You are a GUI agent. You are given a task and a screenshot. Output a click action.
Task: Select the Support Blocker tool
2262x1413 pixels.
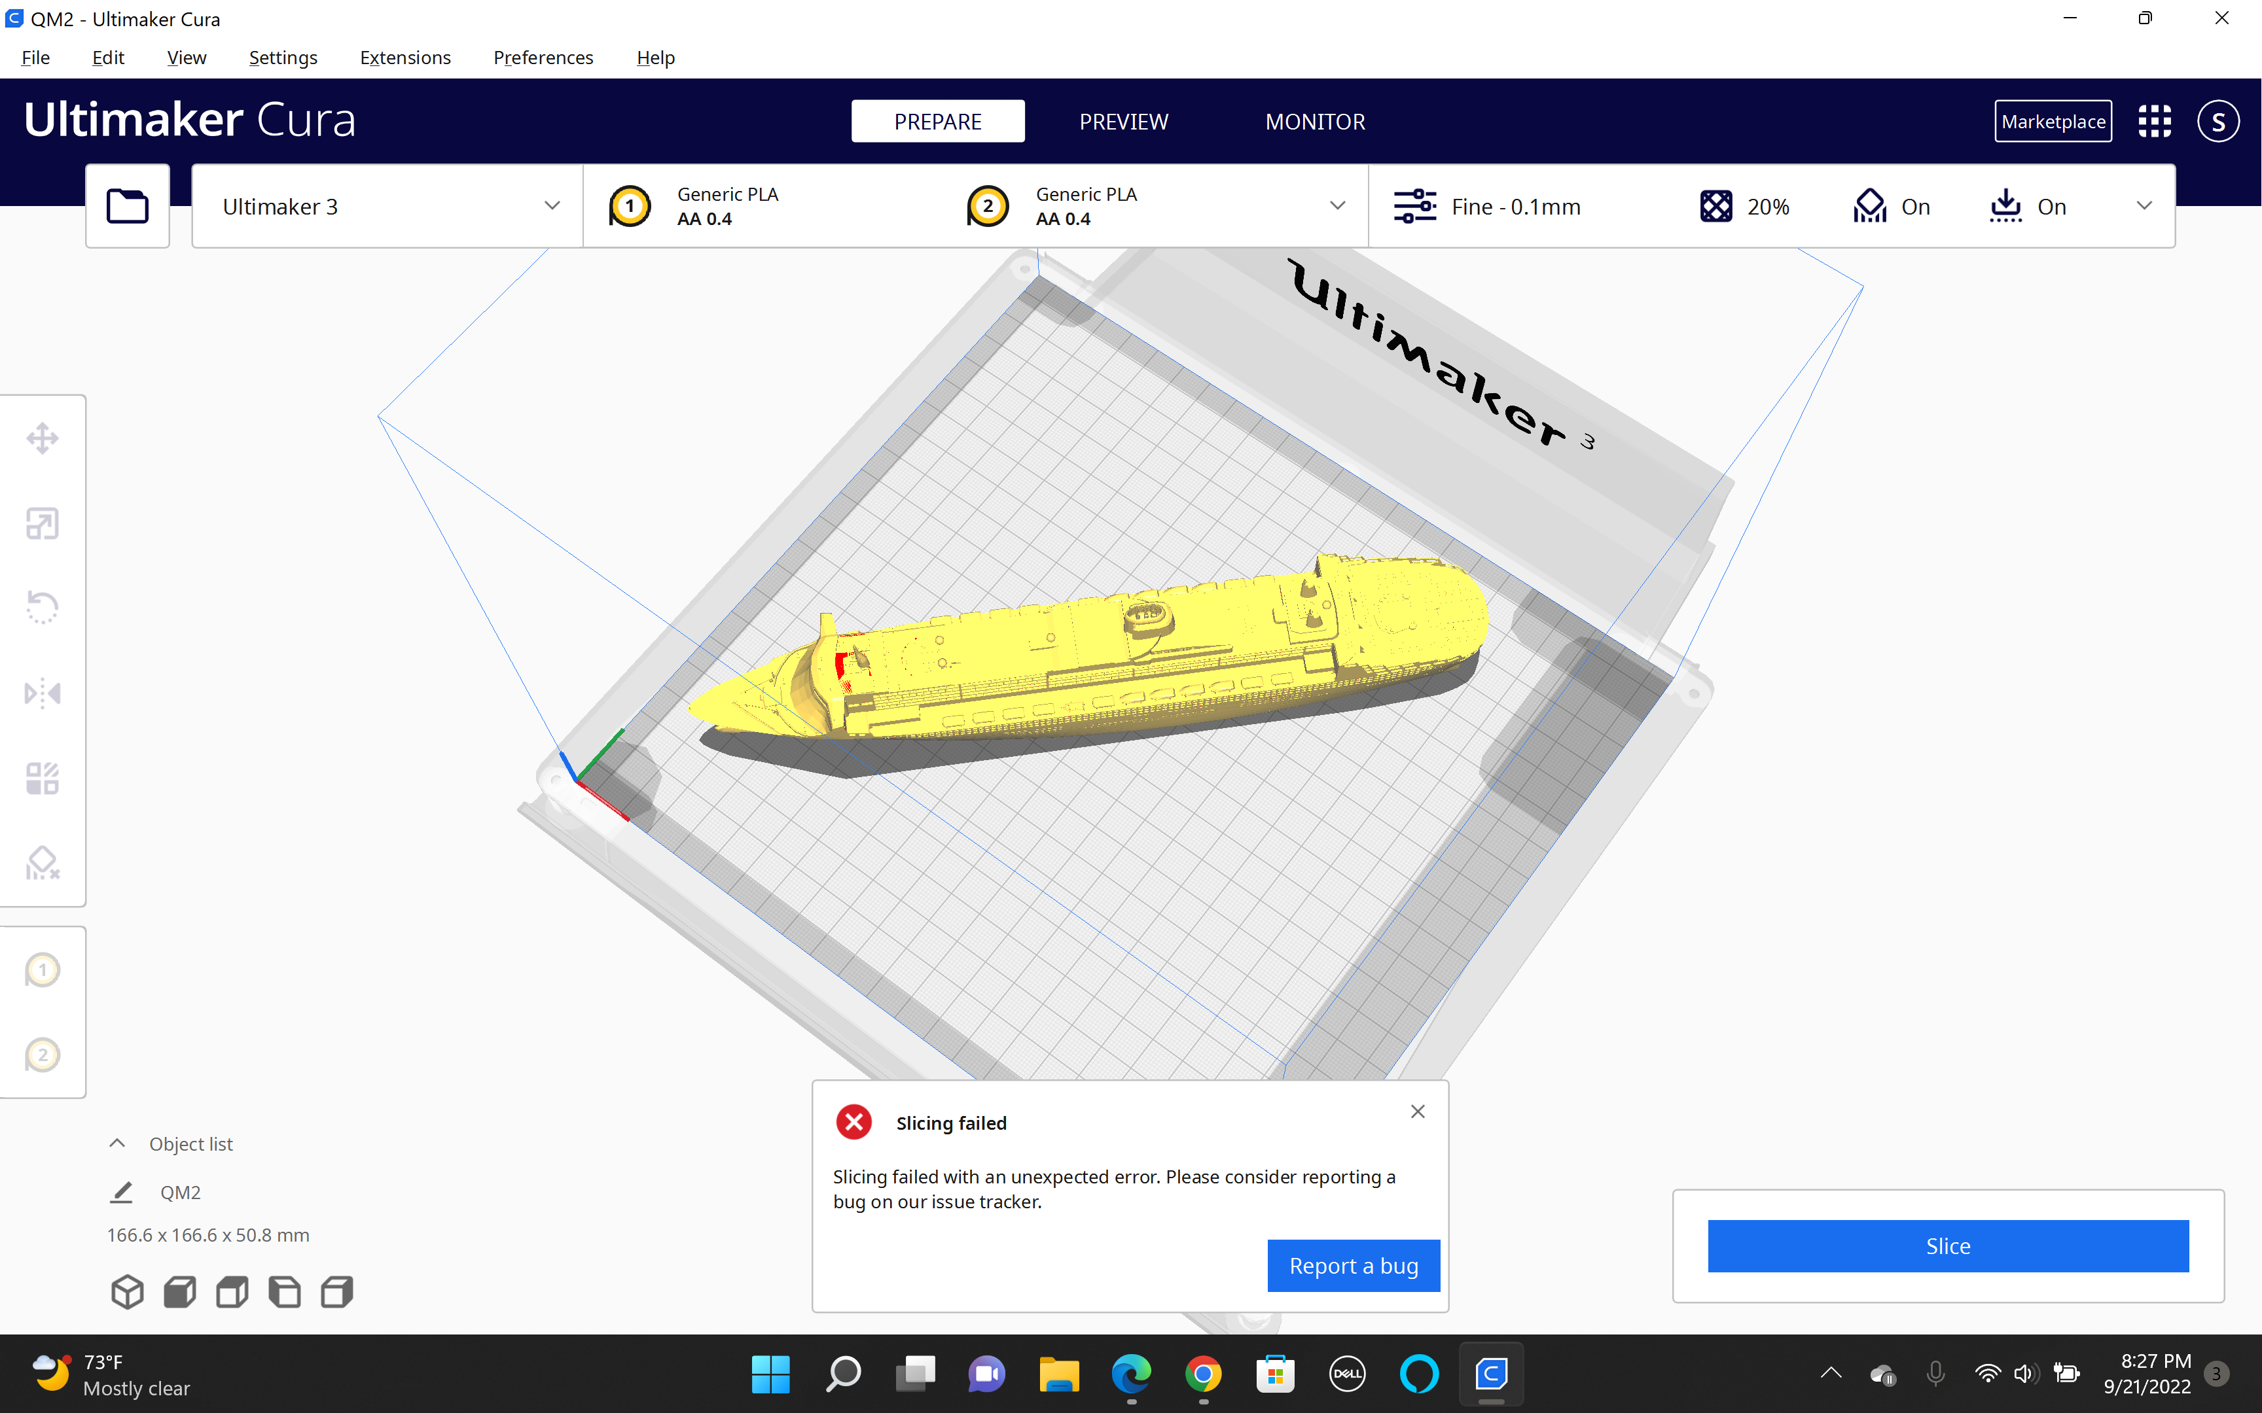coord(42,863)
